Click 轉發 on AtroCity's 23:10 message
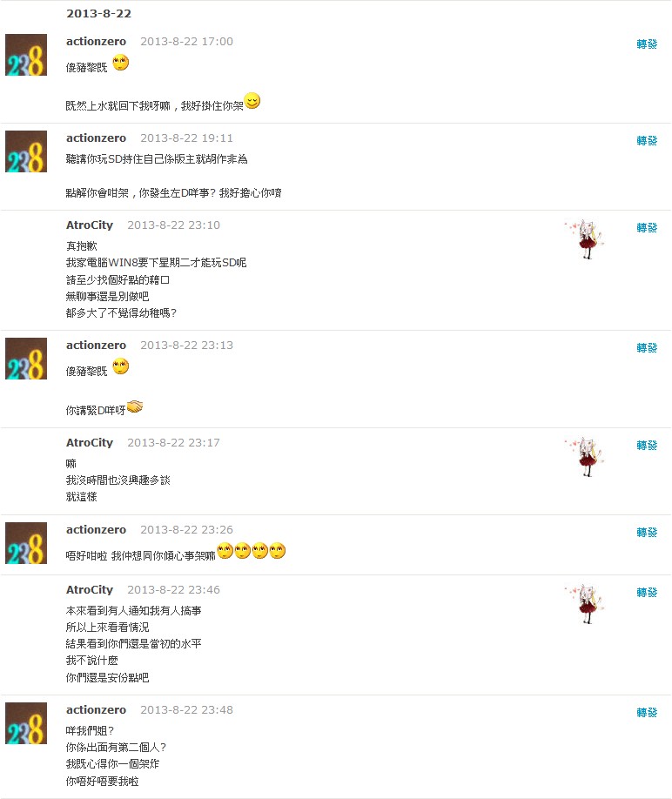672x799 pixels. pyautogui.click(x=647, y=228)
